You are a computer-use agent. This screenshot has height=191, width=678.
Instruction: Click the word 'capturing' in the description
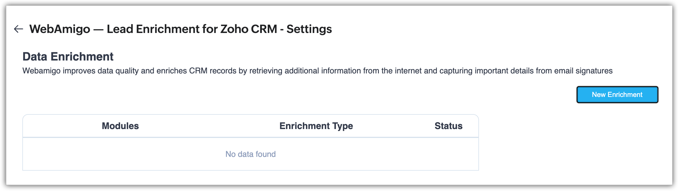(x=456, y=71)
